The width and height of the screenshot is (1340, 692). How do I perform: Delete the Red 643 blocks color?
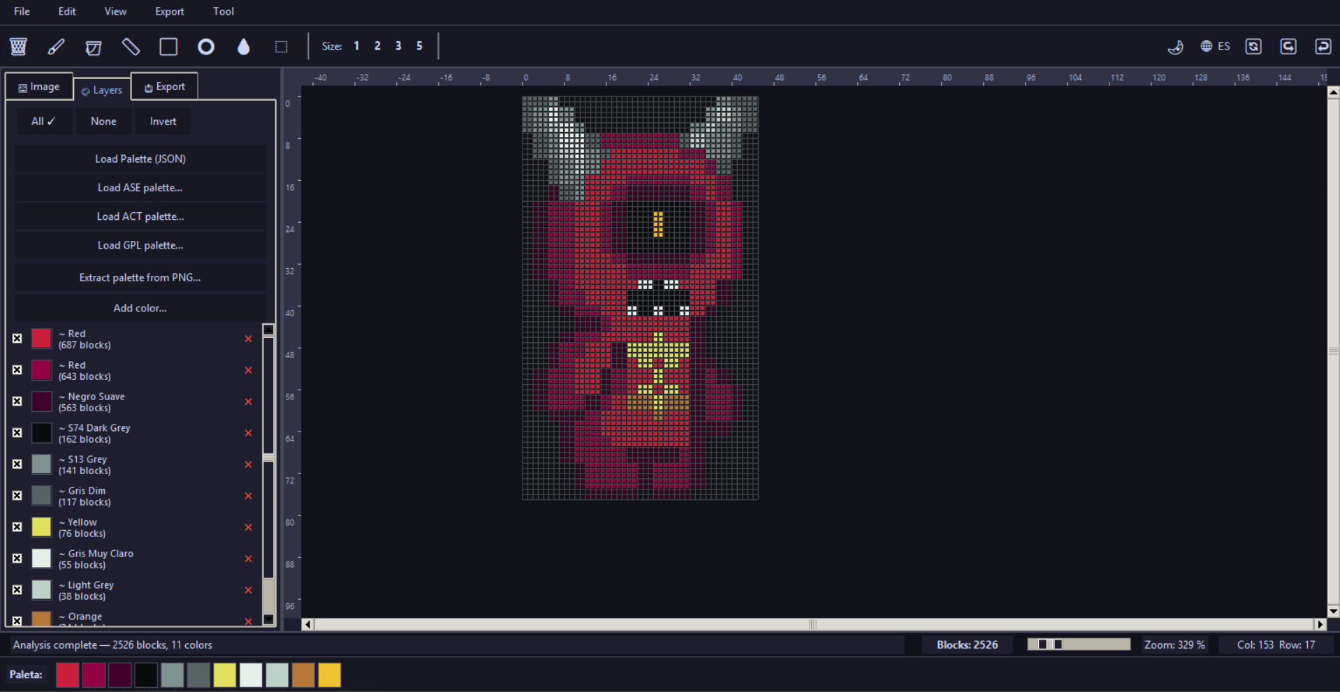[x=248, y=370]
